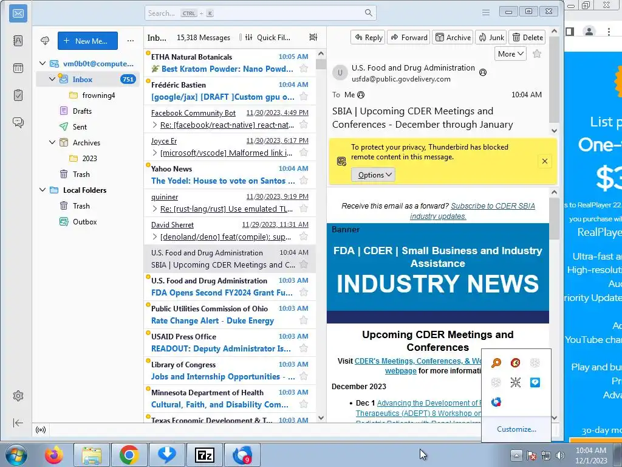Star the open message in header
The height and width of the screenshot is (467, 622).
(x=537, y=54)
